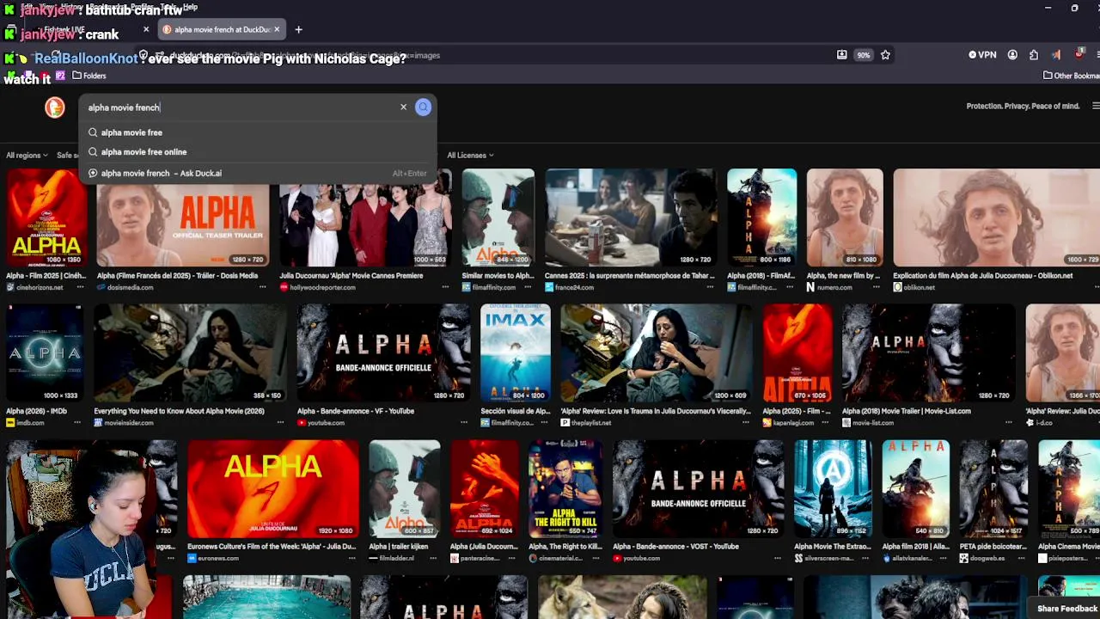Click the blue search magnifier button
This screenshot has width=1100, height=619.
423,107
